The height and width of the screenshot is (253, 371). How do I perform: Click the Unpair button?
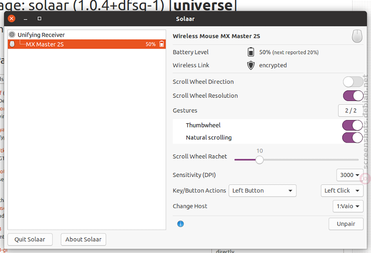coord(346,224)
